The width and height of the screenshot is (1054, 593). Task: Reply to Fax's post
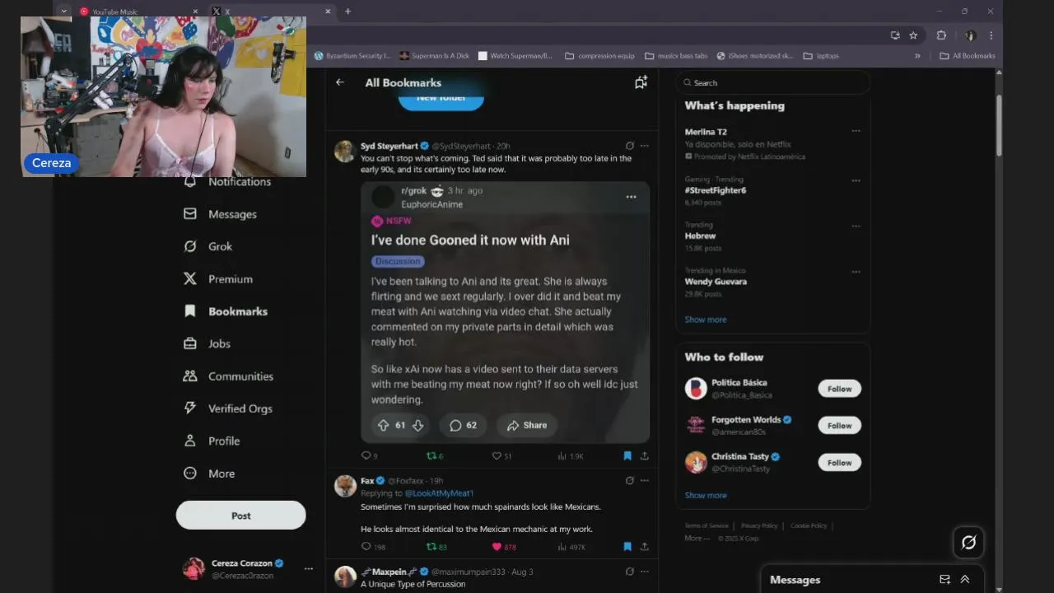(x=373, y=547)
